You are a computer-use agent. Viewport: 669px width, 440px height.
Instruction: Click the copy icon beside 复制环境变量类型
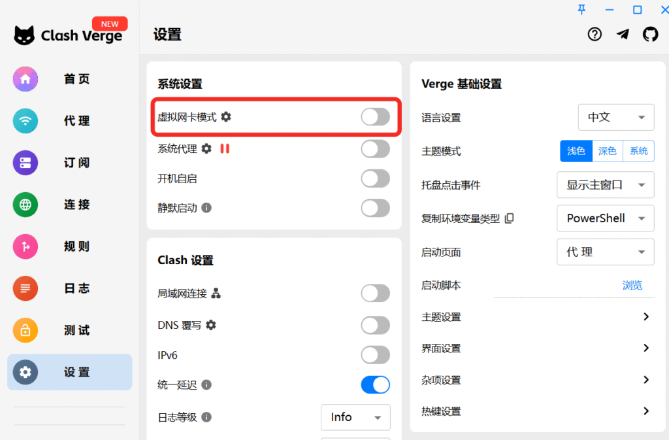pyautogui.click(x=510, y=218)
